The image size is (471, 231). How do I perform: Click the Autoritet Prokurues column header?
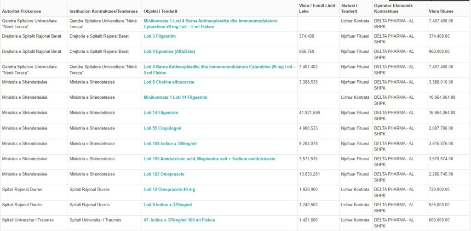coord(22,11)
